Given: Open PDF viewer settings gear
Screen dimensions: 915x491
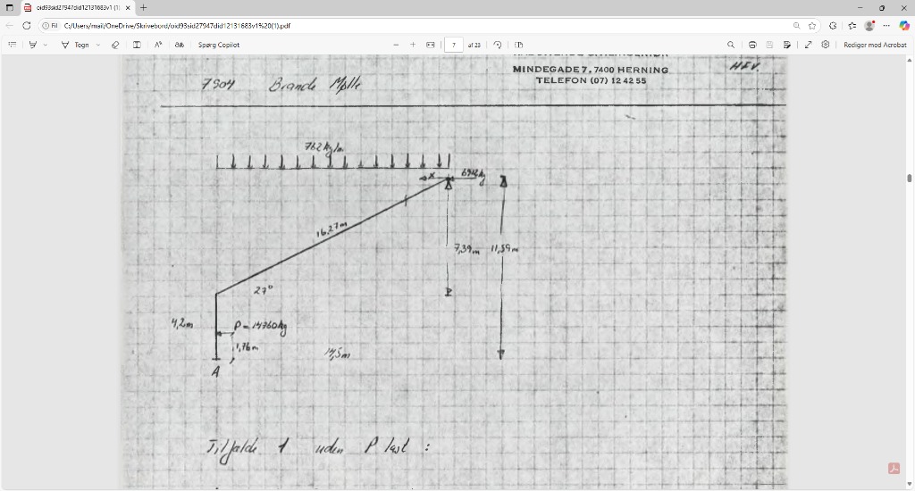Looking at the screenshot, I should click(825, 45).
